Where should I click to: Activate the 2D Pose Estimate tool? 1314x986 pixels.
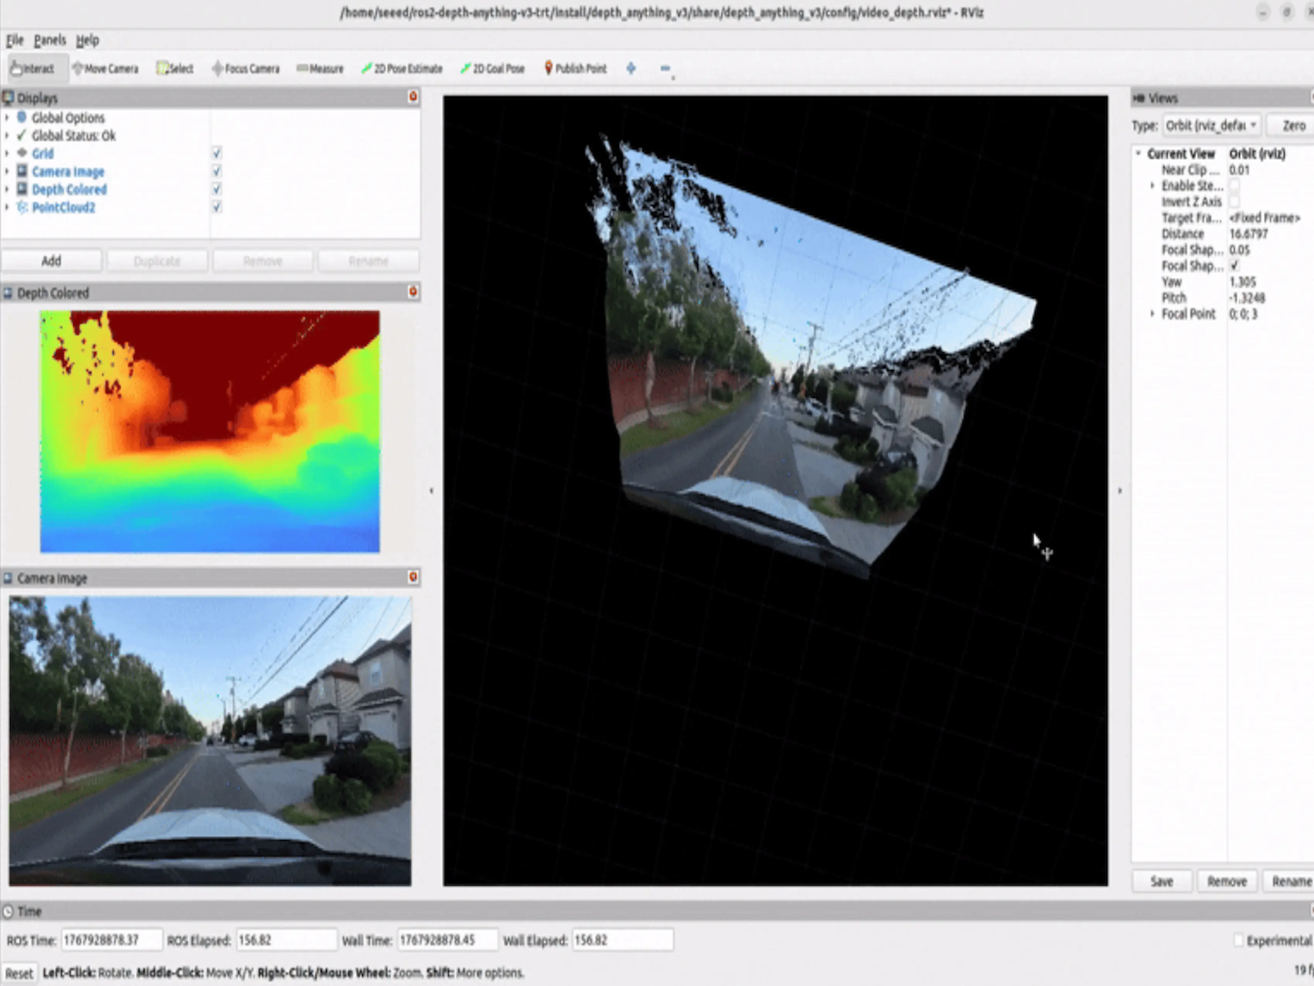coord(402,69)
